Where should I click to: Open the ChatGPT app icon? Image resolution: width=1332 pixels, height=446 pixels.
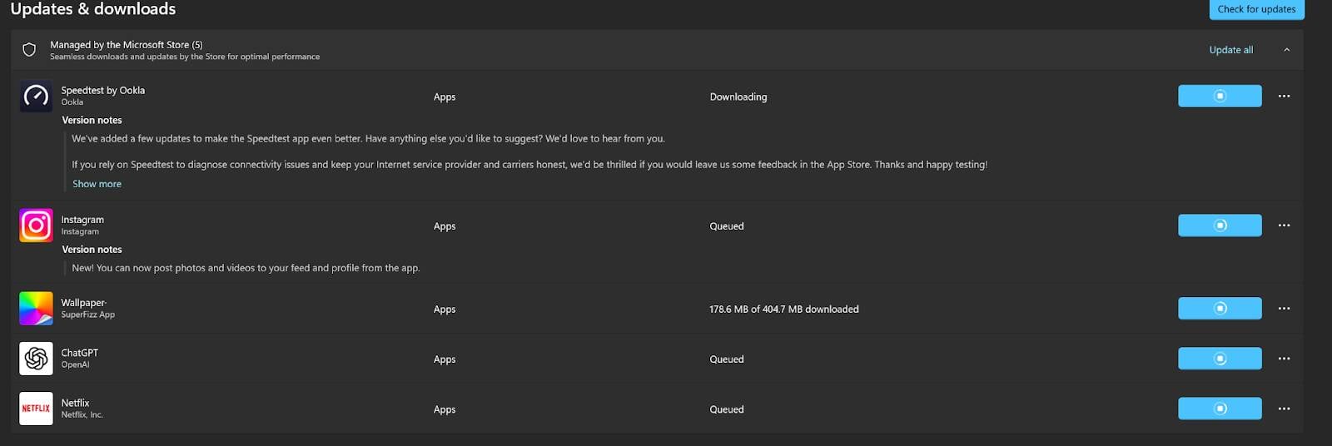tap(36, 359)
